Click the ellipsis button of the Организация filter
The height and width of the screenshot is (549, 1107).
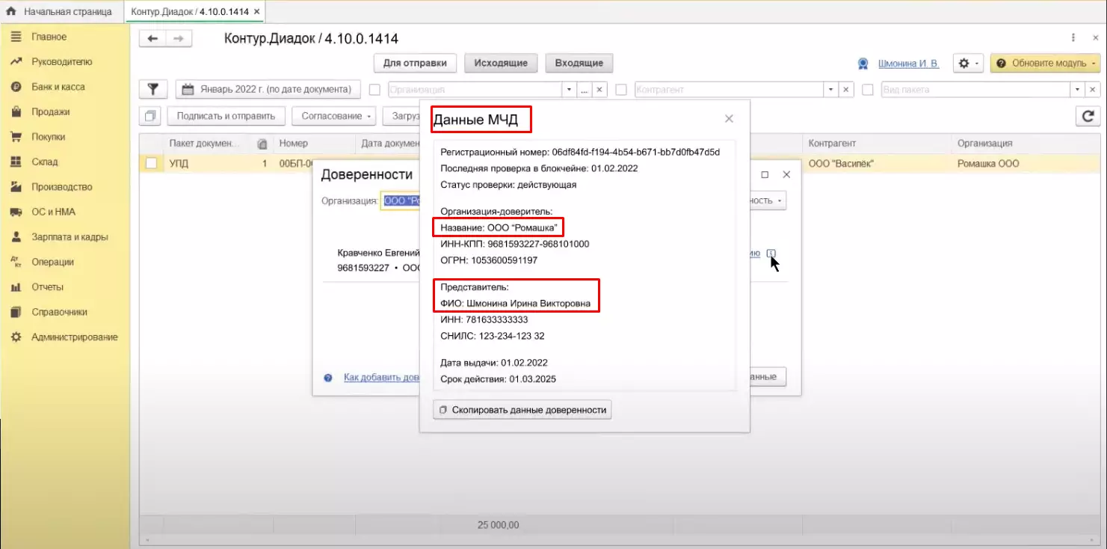pyautogui.click(x=585, y=90)
